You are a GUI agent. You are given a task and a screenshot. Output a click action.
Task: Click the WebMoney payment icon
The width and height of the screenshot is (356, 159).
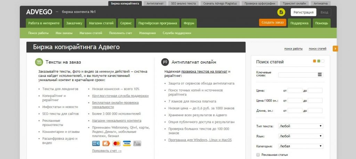pyautogui.click(x=96, y=143)
